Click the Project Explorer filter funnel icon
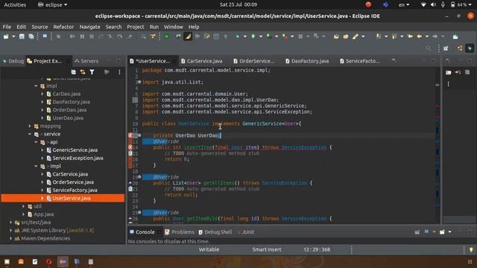477x268 pixels. click(x=92, y=72)
